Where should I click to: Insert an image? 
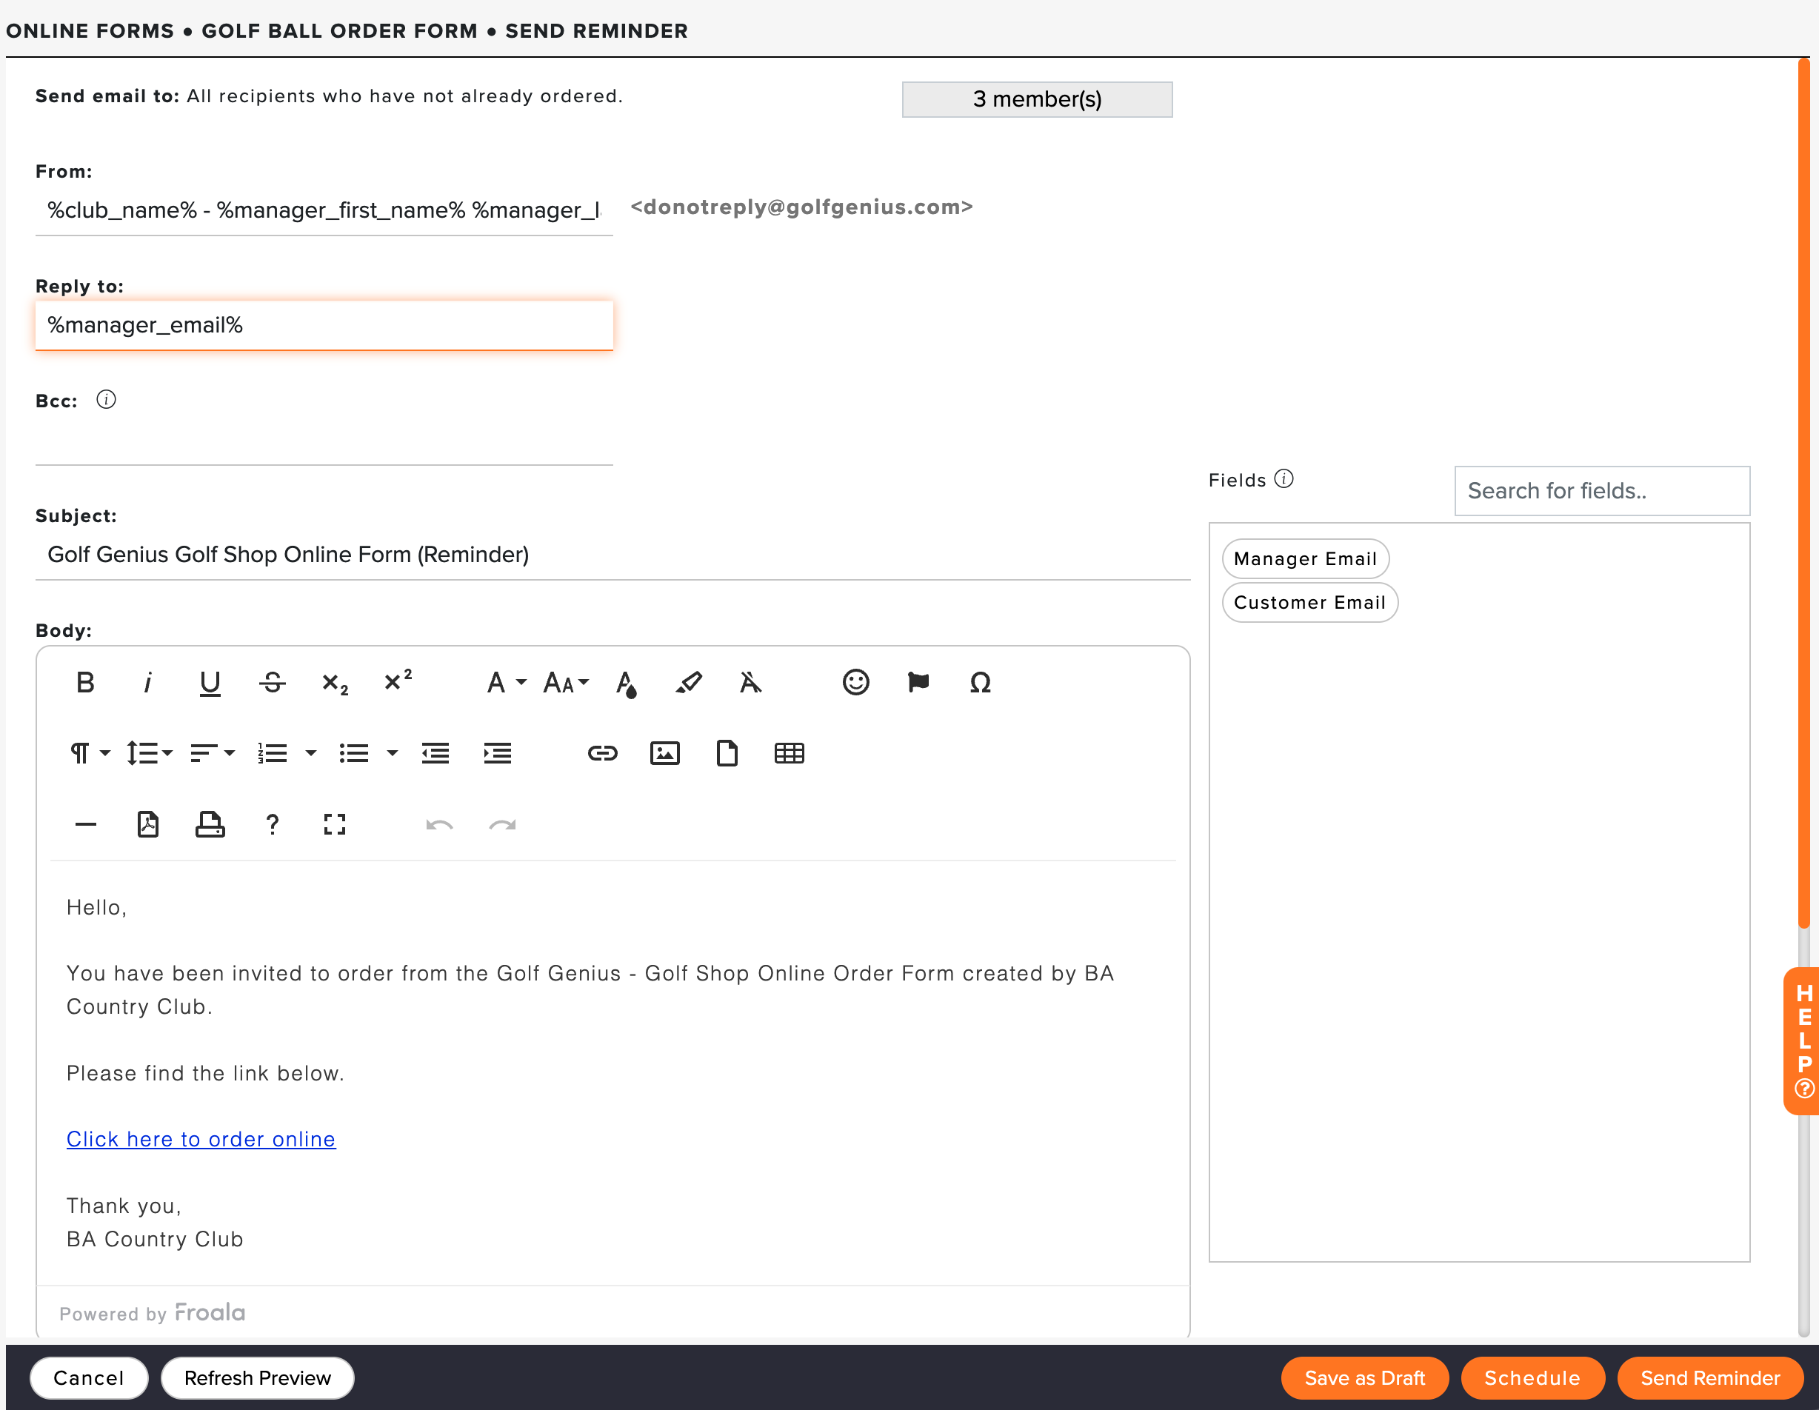664,754
